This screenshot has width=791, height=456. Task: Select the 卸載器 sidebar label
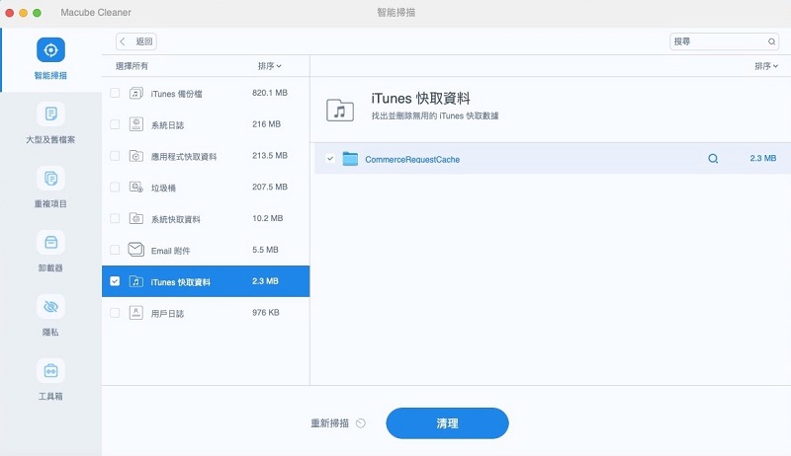click(x=50, y=267)
